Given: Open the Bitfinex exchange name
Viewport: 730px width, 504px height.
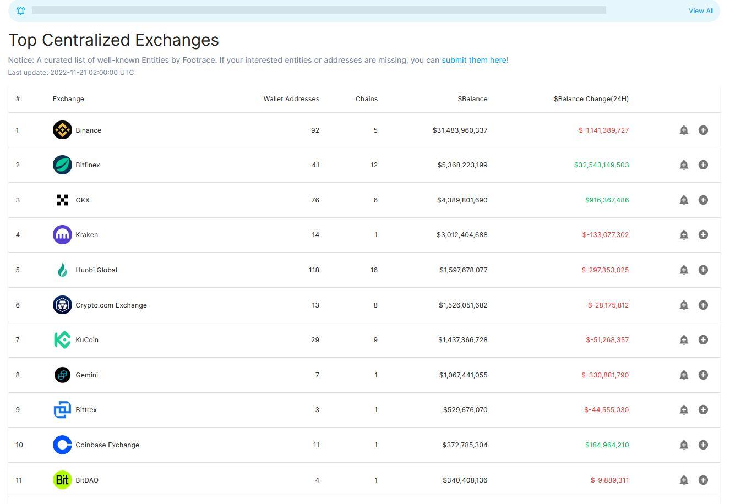Looking at the screenshot, I should [88, 165].
